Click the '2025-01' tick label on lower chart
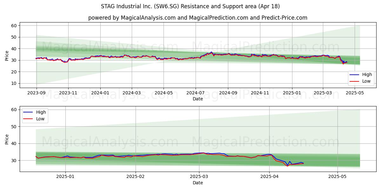Viewport: 381px width, 190px height. pos(65,177)
